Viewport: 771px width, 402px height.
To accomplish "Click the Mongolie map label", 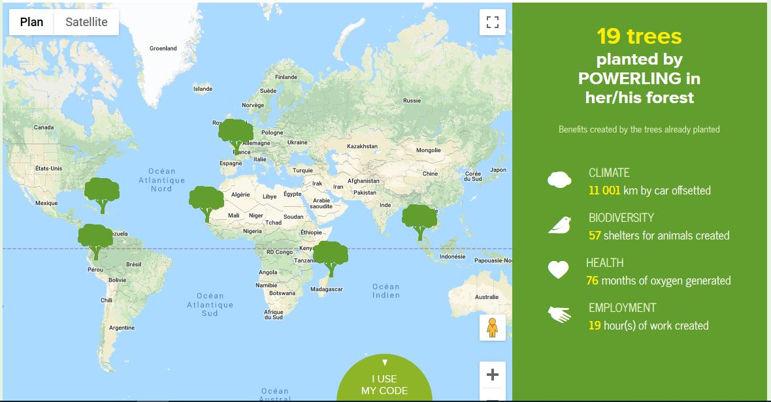I will (x=429, y=150).
